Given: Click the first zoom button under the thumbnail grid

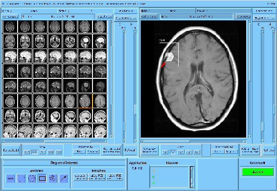Looking at the screenshot, I should point(27,152).
